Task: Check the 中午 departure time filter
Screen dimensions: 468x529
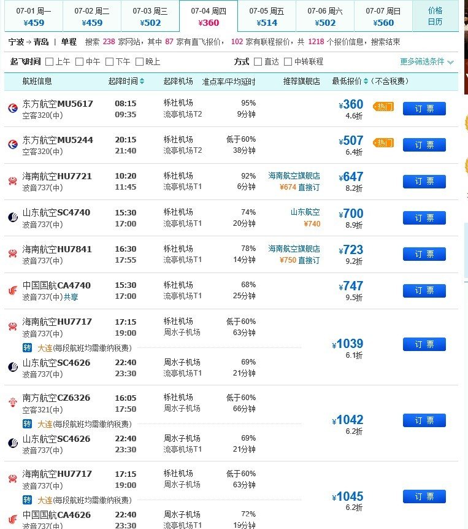Action: pyautogui.click(x=79, y=62)
